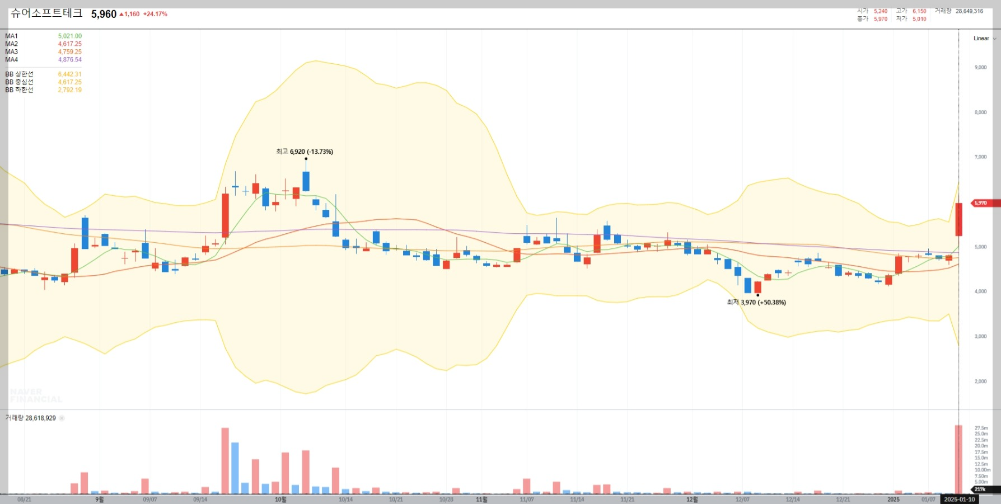Select the MA3 legend entry

tap(12, 51)
